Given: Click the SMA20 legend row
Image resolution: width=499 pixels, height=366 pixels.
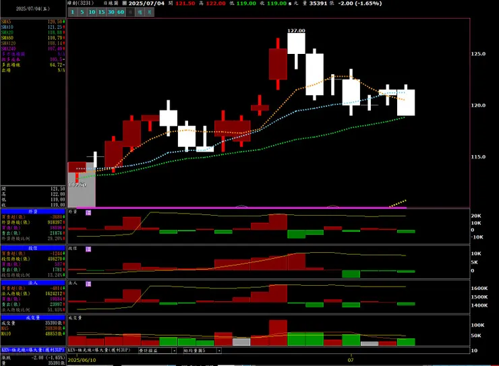Looking at the screenshot, I should coord(33,32).
